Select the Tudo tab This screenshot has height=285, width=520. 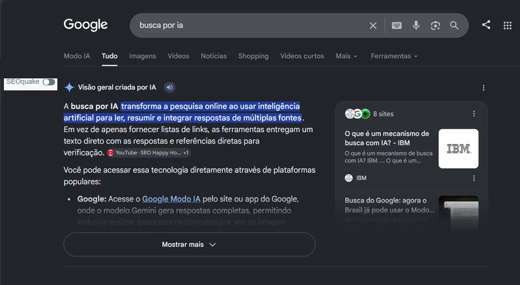click(x=109, y=56)
